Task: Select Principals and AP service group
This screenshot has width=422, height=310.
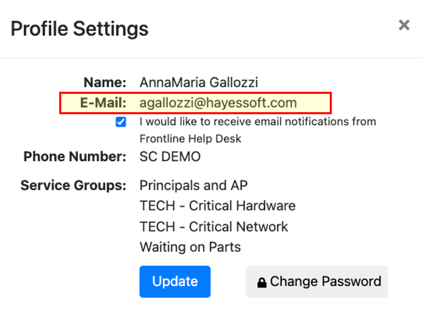Action: [x=193, y=185]
